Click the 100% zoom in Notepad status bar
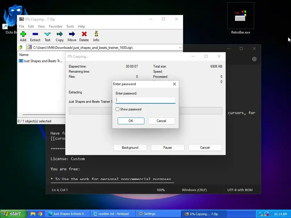 (161, 190)
